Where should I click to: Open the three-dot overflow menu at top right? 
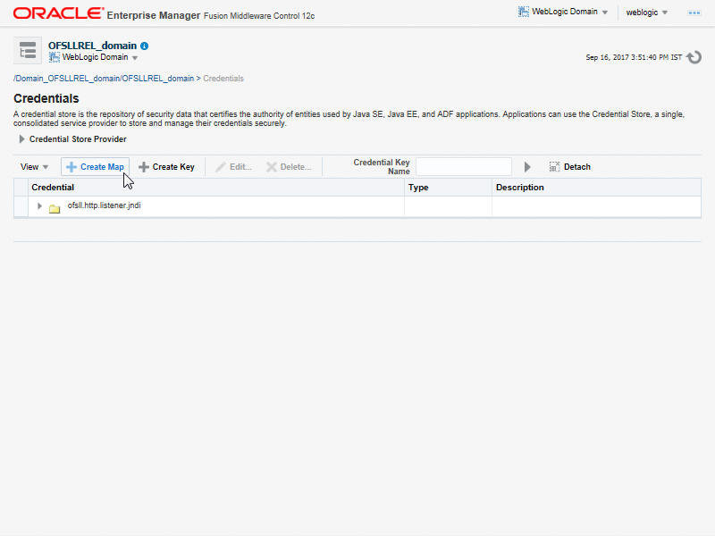coord(694,13)
